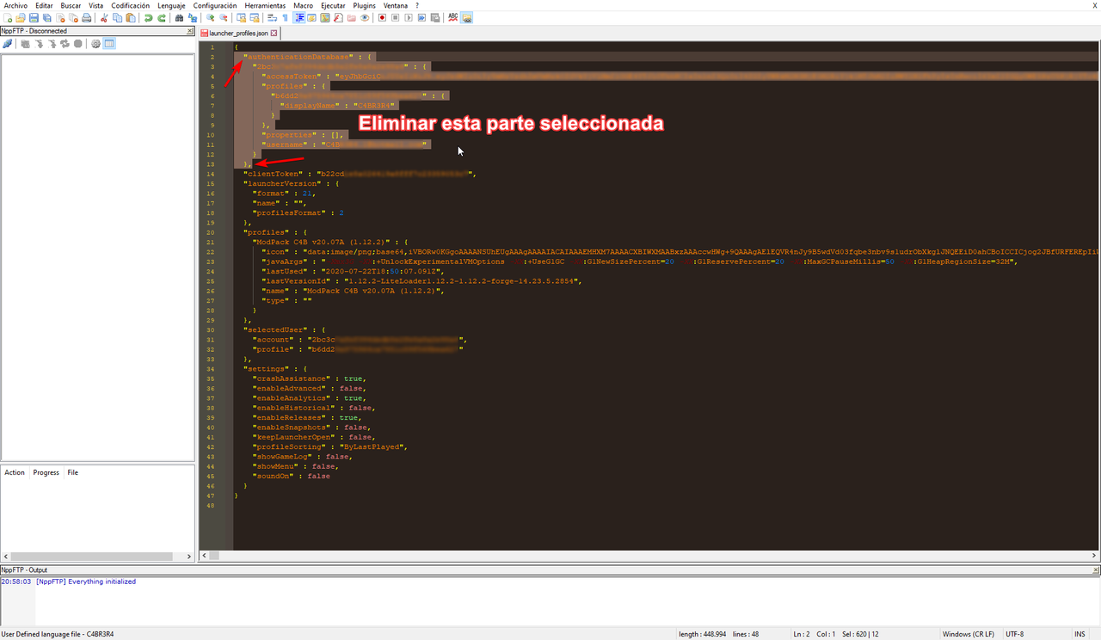Click the Save All toolbar icon
This screenshot has height=640, width=1101.
click(46, 17)
